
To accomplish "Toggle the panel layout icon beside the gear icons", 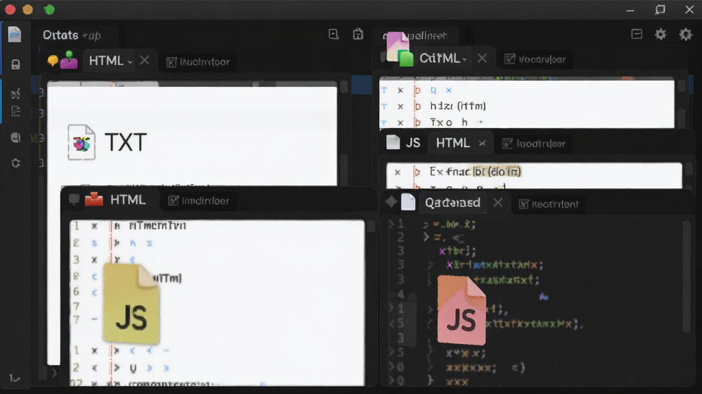I will [x=637, y=34].
